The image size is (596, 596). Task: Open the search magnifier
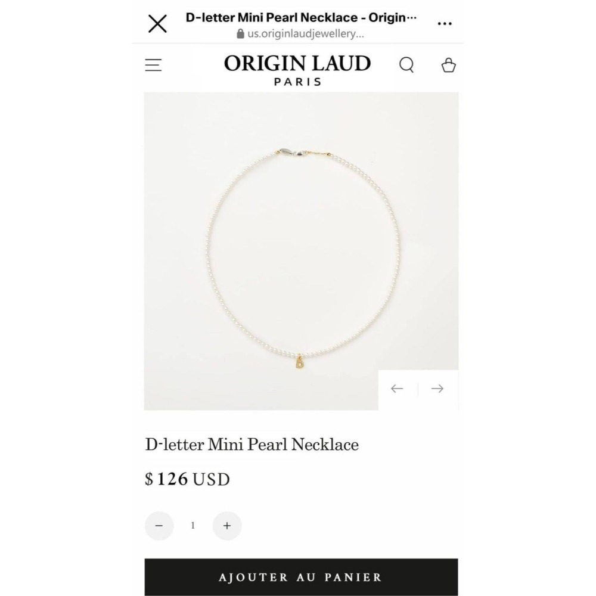click(x=406, y=64)
